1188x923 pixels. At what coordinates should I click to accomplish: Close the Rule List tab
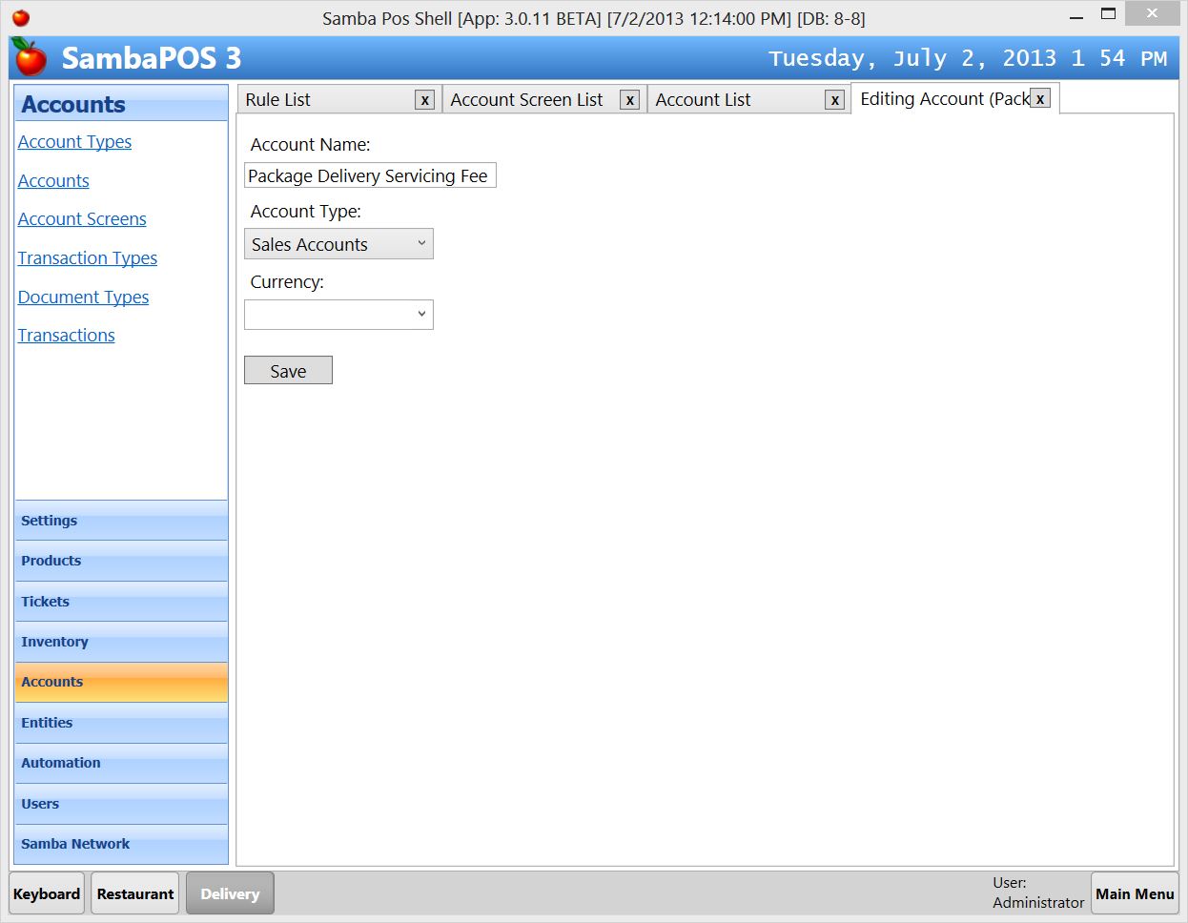coord(423,99)
